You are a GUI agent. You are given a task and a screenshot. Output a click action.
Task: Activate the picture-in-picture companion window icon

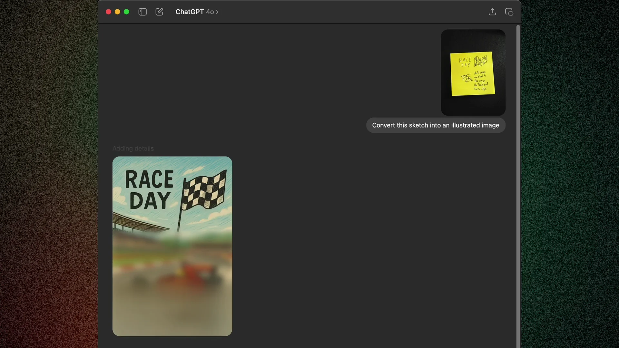[x=509, y=12]
